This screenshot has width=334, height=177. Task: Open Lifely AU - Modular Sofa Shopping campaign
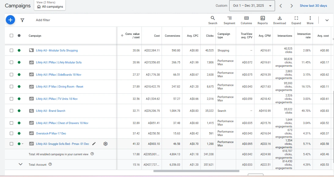coord(57,51)
